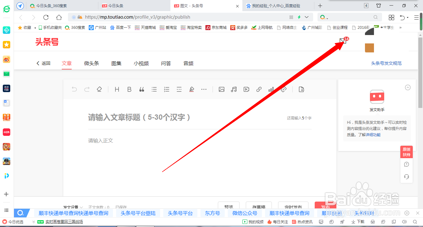This screenshot has width=423, height=227.
Task: Toggle the bulleted list style
Action: 154,89
